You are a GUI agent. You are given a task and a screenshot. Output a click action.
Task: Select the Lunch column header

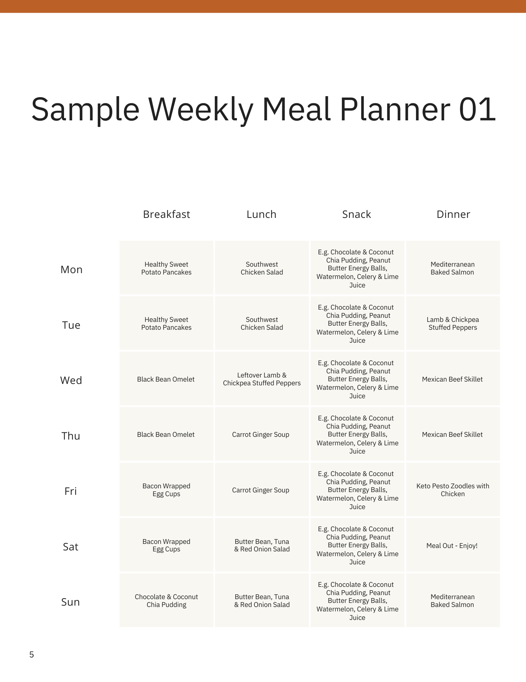click(261, 214)
